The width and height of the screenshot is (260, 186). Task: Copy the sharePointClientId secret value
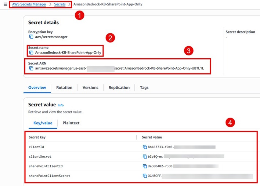[x=145, y=166]
